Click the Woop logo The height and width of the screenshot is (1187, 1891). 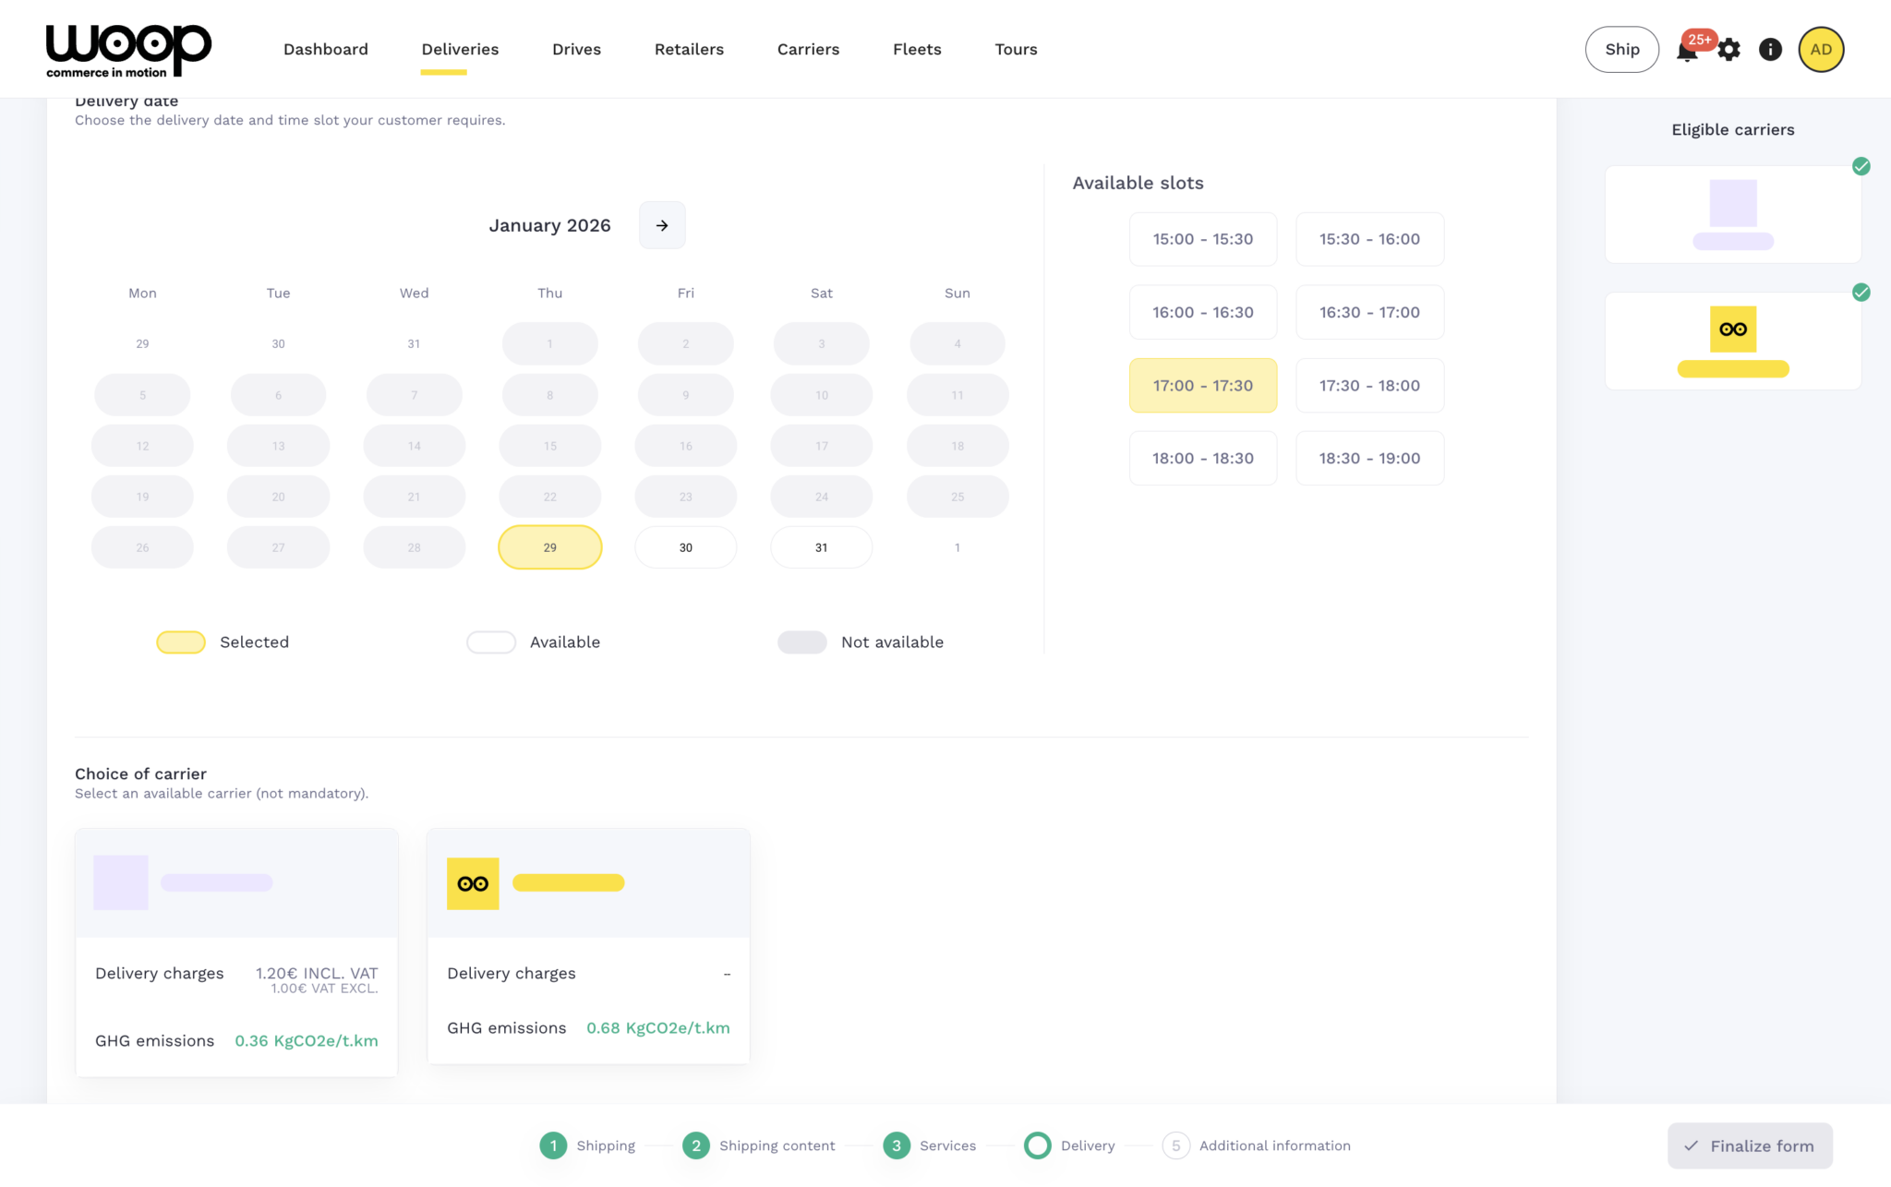pyautogui.click(x=128, y=50)
